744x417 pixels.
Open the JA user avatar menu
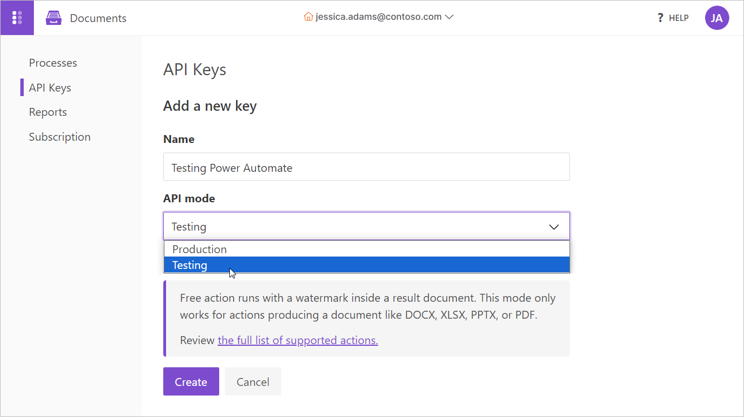pos(716,18)
